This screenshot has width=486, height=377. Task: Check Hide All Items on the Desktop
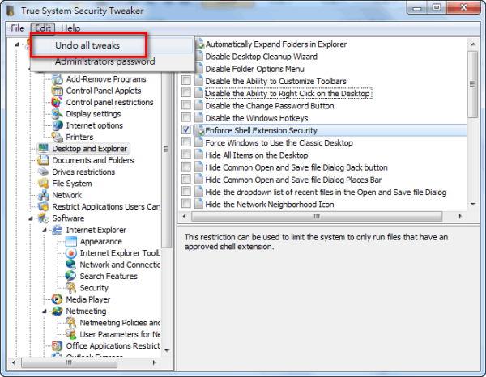tap(186, 155)
